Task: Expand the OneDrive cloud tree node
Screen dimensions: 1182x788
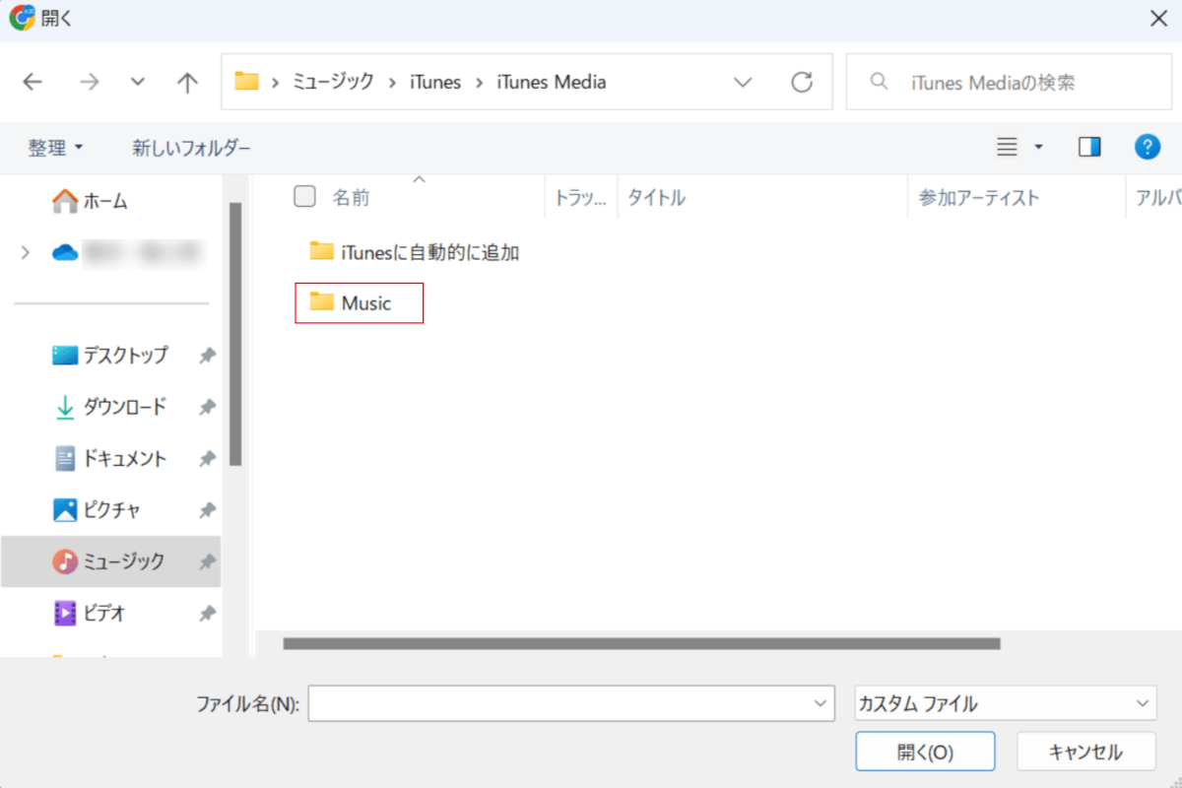Action: tap(26, 253)
